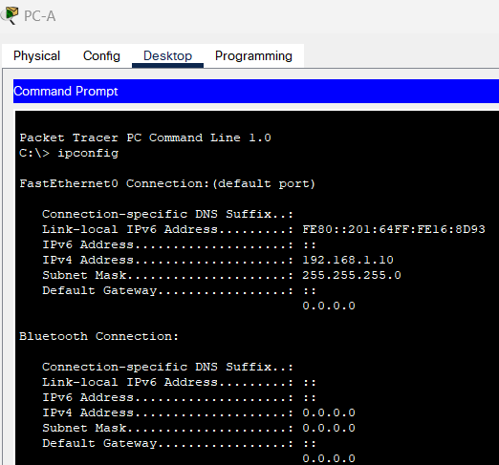Click the IPv4 address 192.168.1.10
Screen dimensions: 499x465
(x=348, y=260)
